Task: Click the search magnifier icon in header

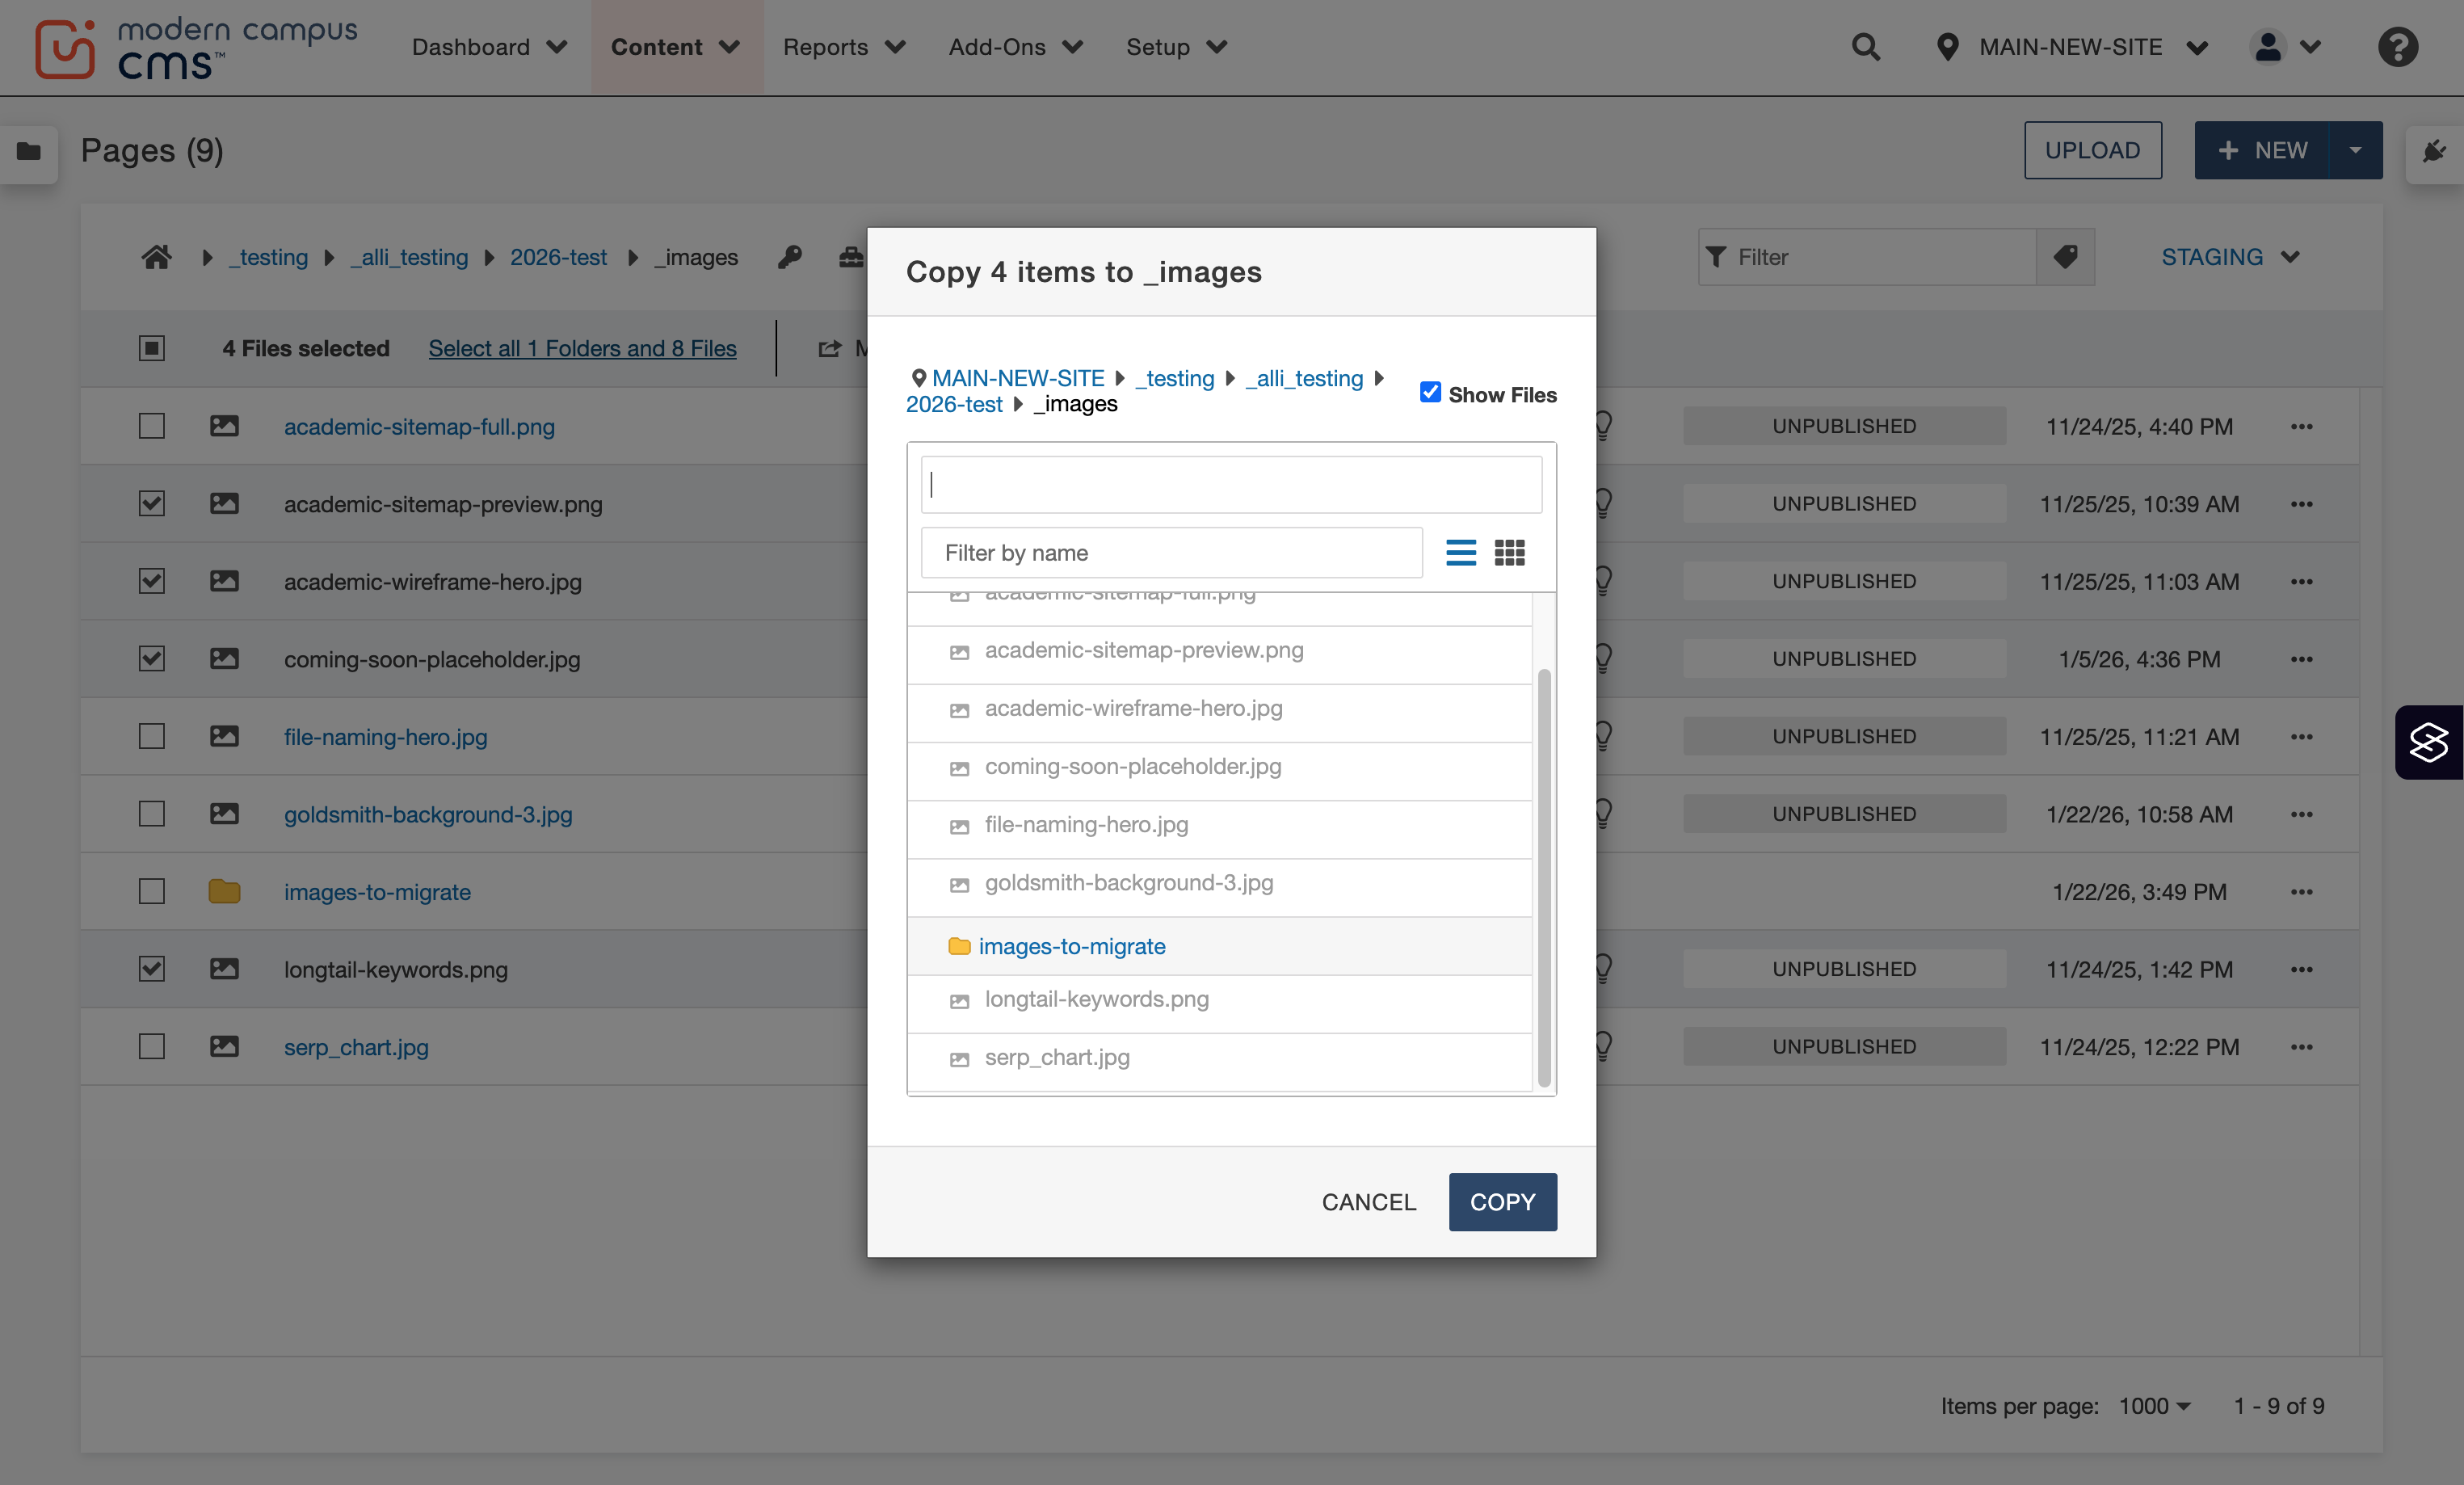Action: click(x=1865, y=47)
